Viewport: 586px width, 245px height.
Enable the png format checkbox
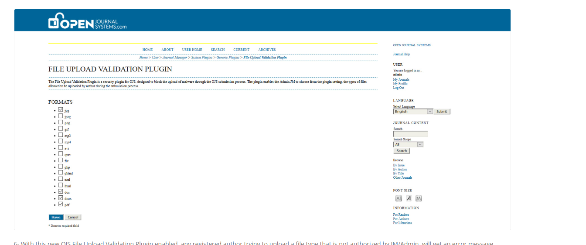coord(61,122)
